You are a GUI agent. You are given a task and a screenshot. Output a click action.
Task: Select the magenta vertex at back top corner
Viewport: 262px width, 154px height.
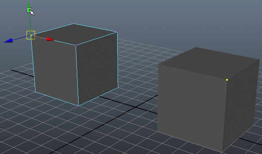tap(74, 24)
